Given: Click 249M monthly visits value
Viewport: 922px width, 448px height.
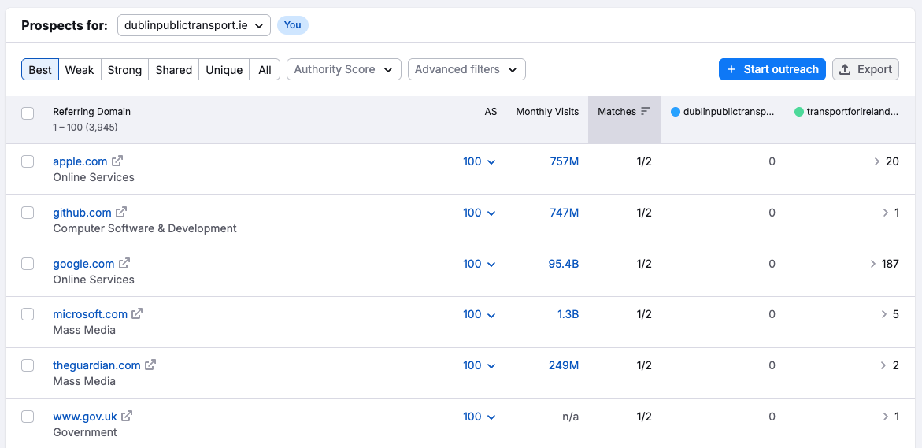Looking at the screenshot, I should coord(564,365).
